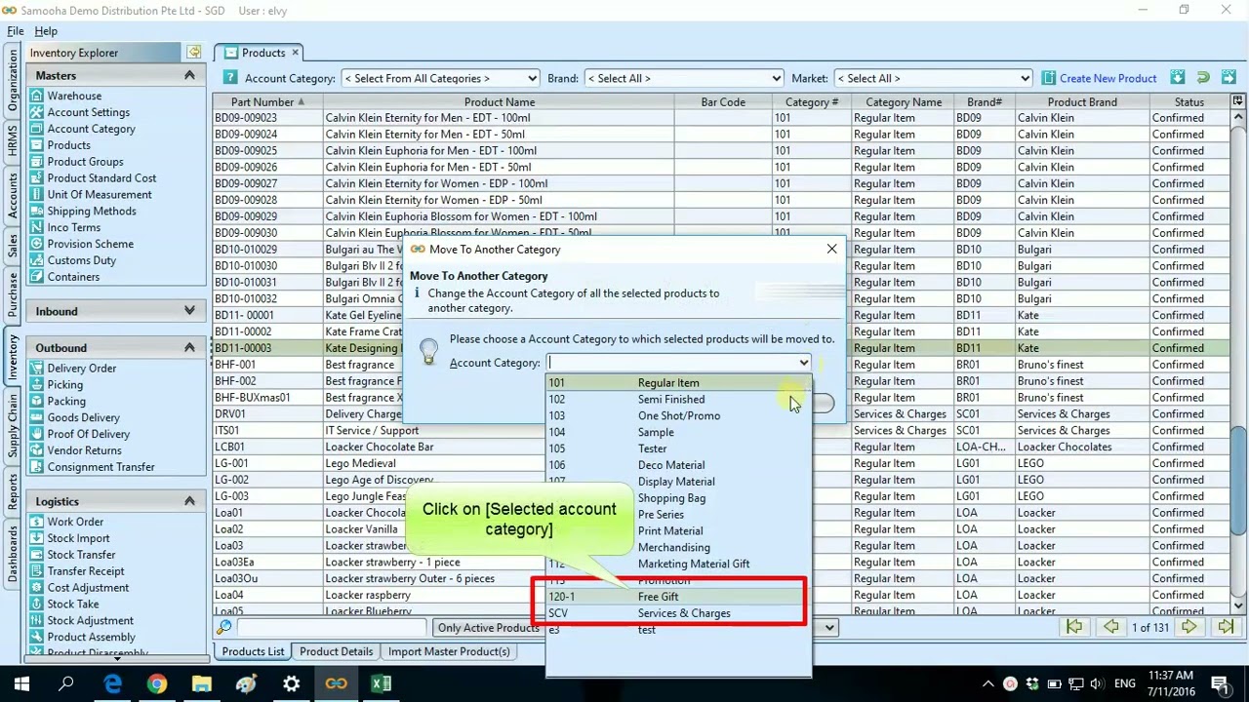Select the Products List tab
The image size is (1249, 702).
(x=253, y=651)
